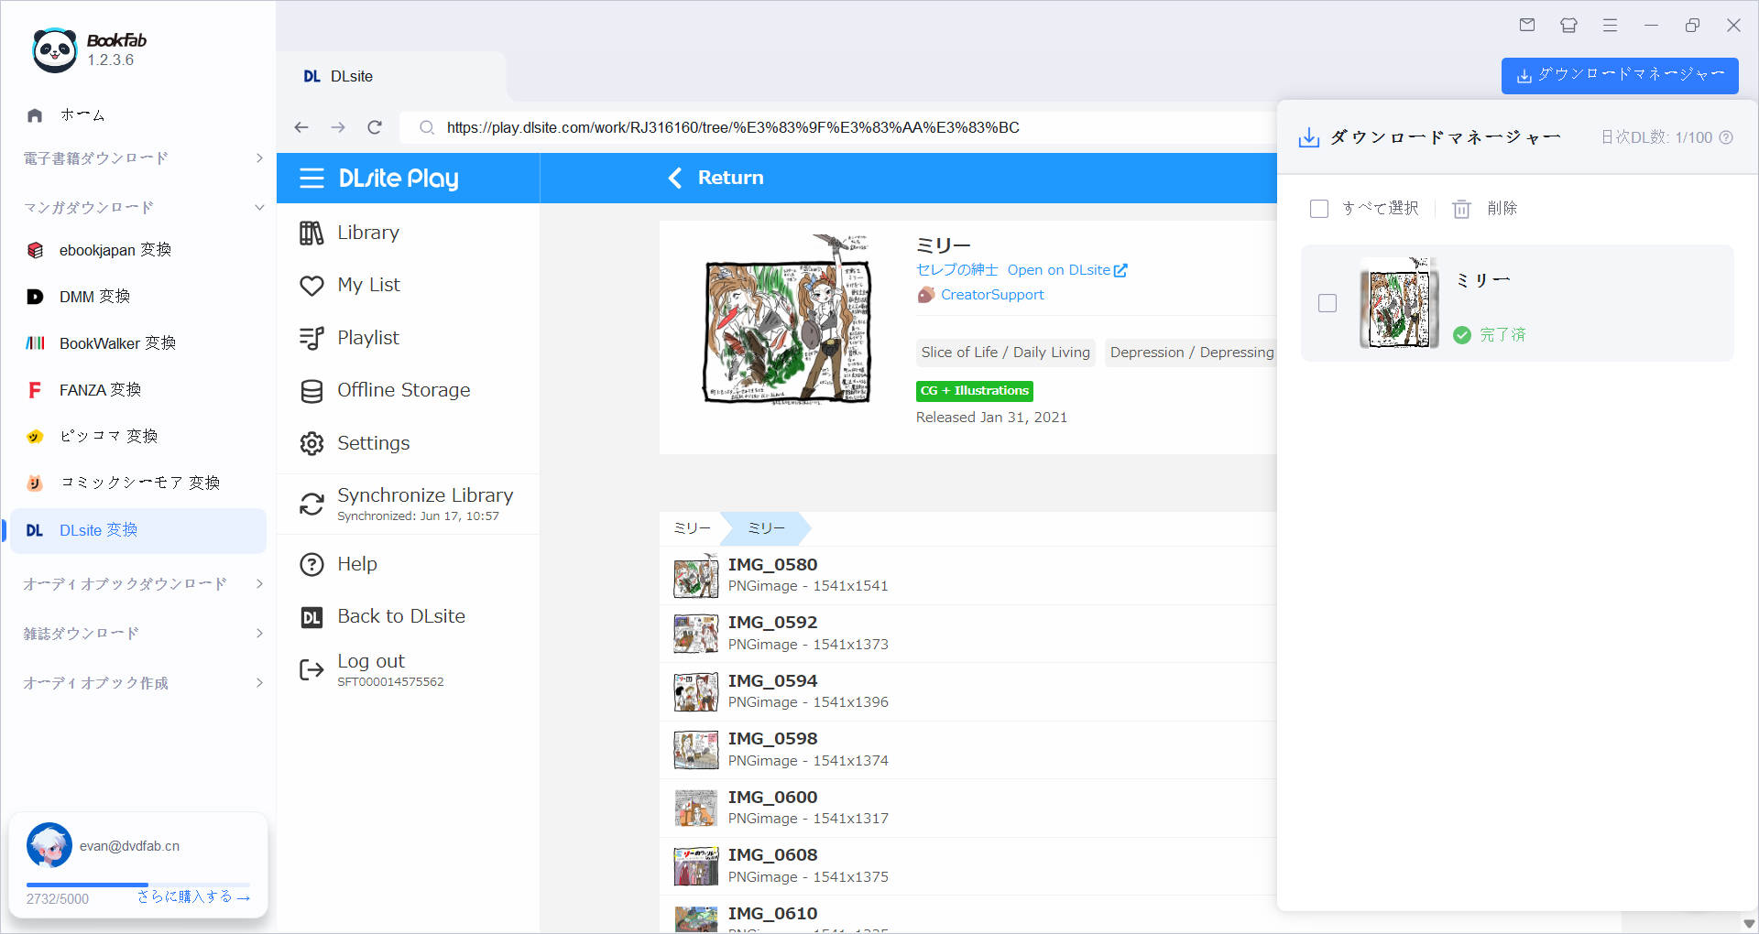The width and height of the screenshot is (1759, 934).
Task: Click Slice of Life / Daily Living tag
Action: [1006, 353]
